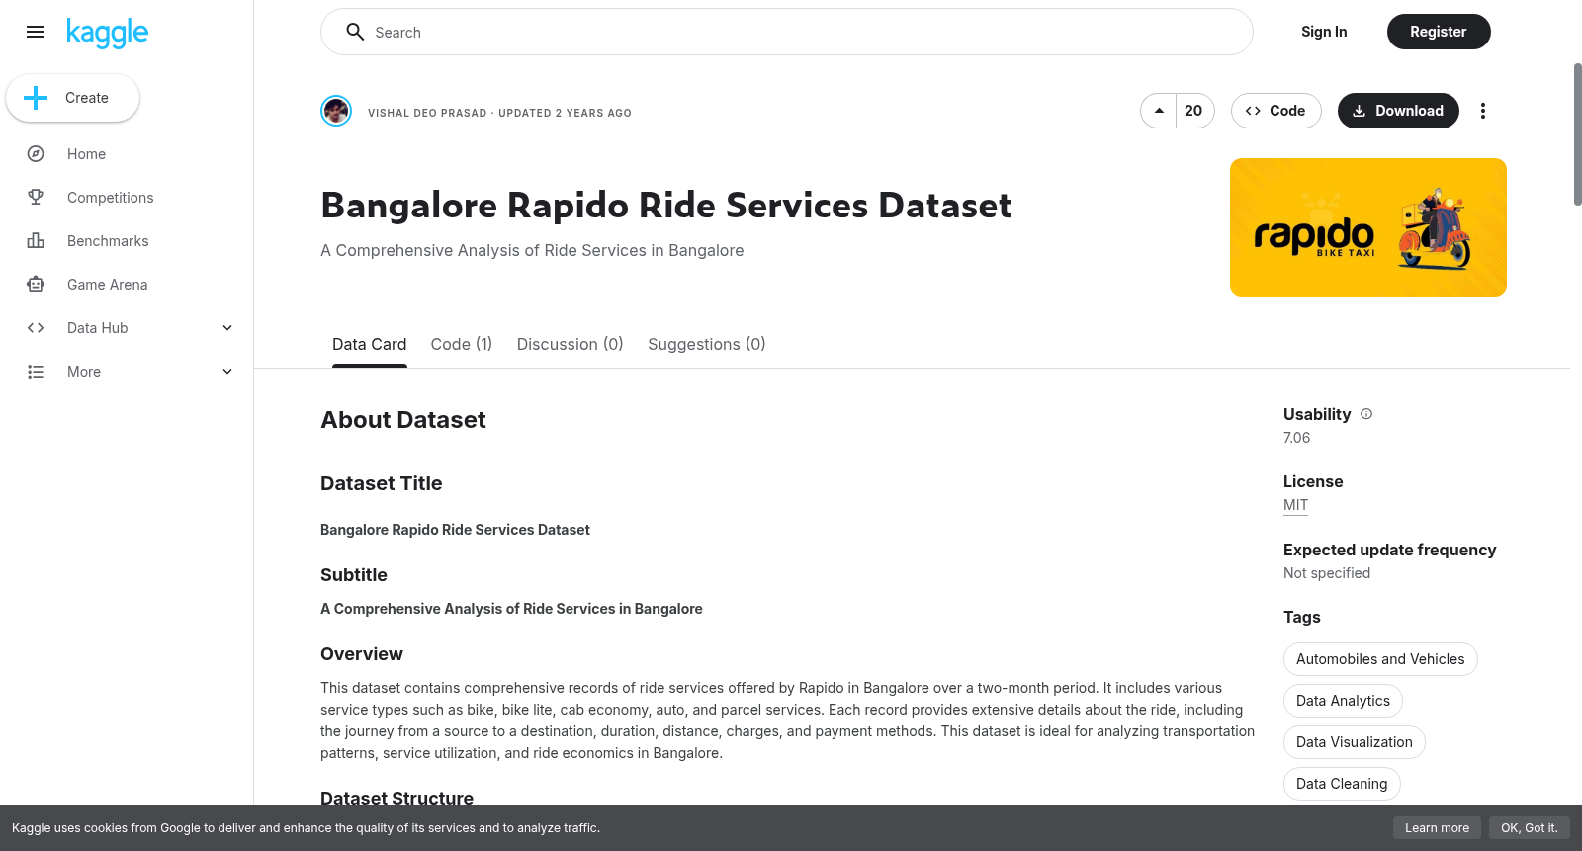Click the search magnifier icon
The height and width of the screenshot is (851, 1582).
click(x=355, y=32)
